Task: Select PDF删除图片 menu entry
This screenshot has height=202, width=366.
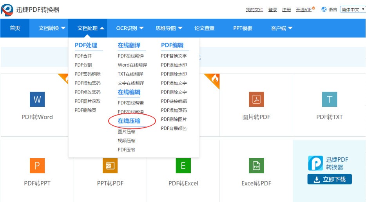Action: 174,119
